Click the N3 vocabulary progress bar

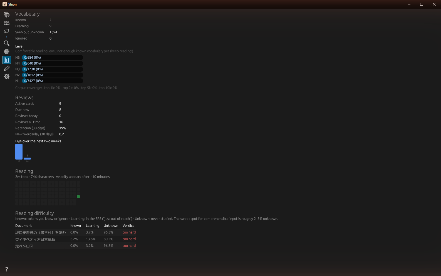[x=53, y=69]
